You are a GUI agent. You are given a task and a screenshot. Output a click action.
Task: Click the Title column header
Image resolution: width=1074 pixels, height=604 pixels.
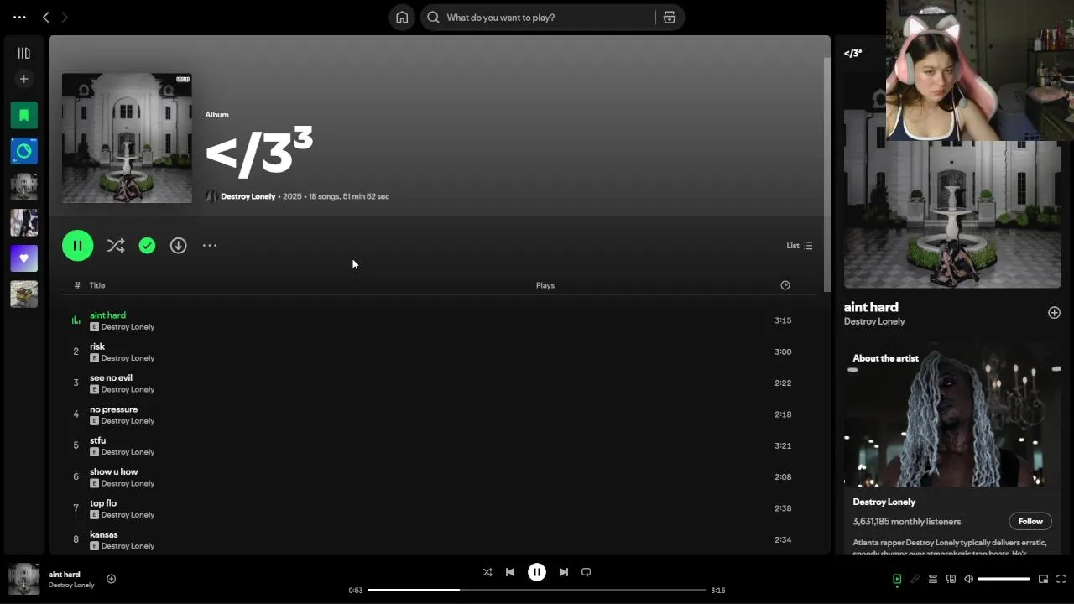point(97,285)
